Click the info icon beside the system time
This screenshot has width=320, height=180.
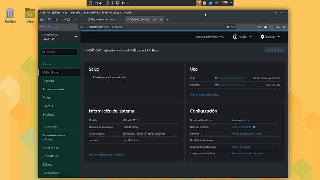[254, 127]
